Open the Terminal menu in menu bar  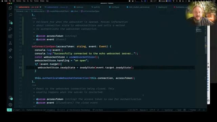click(x=36, y=1)
